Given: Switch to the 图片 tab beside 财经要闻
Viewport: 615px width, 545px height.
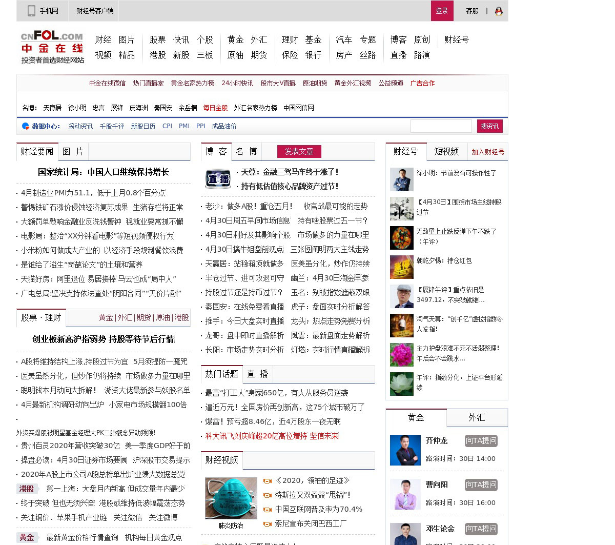Looking at the screenshot, I should 73,152.
